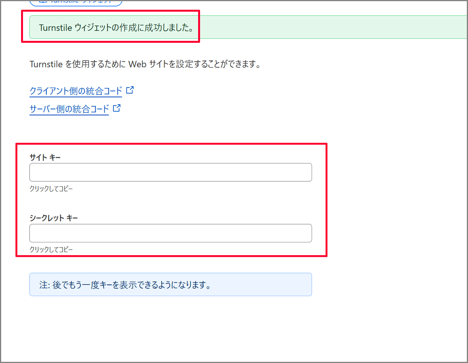Open the サーバー側の統合コード link

point(69,109)
